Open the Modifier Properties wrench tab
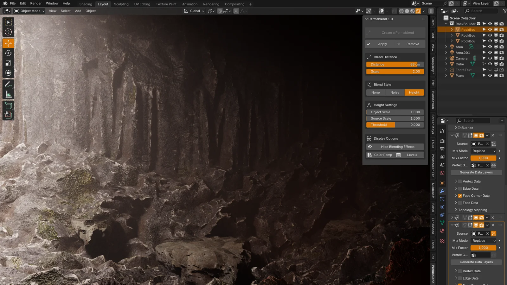507x285 pixels. (442, 191)
